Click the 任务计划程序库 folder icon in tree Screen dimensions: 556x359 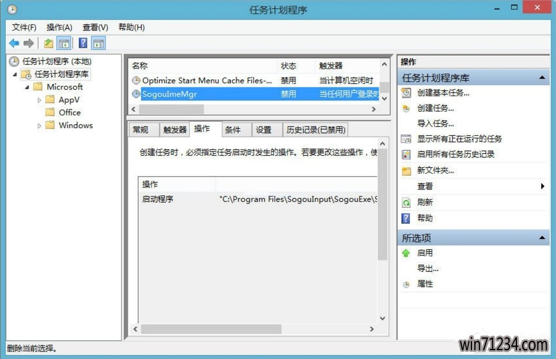[x=26, y=75]
